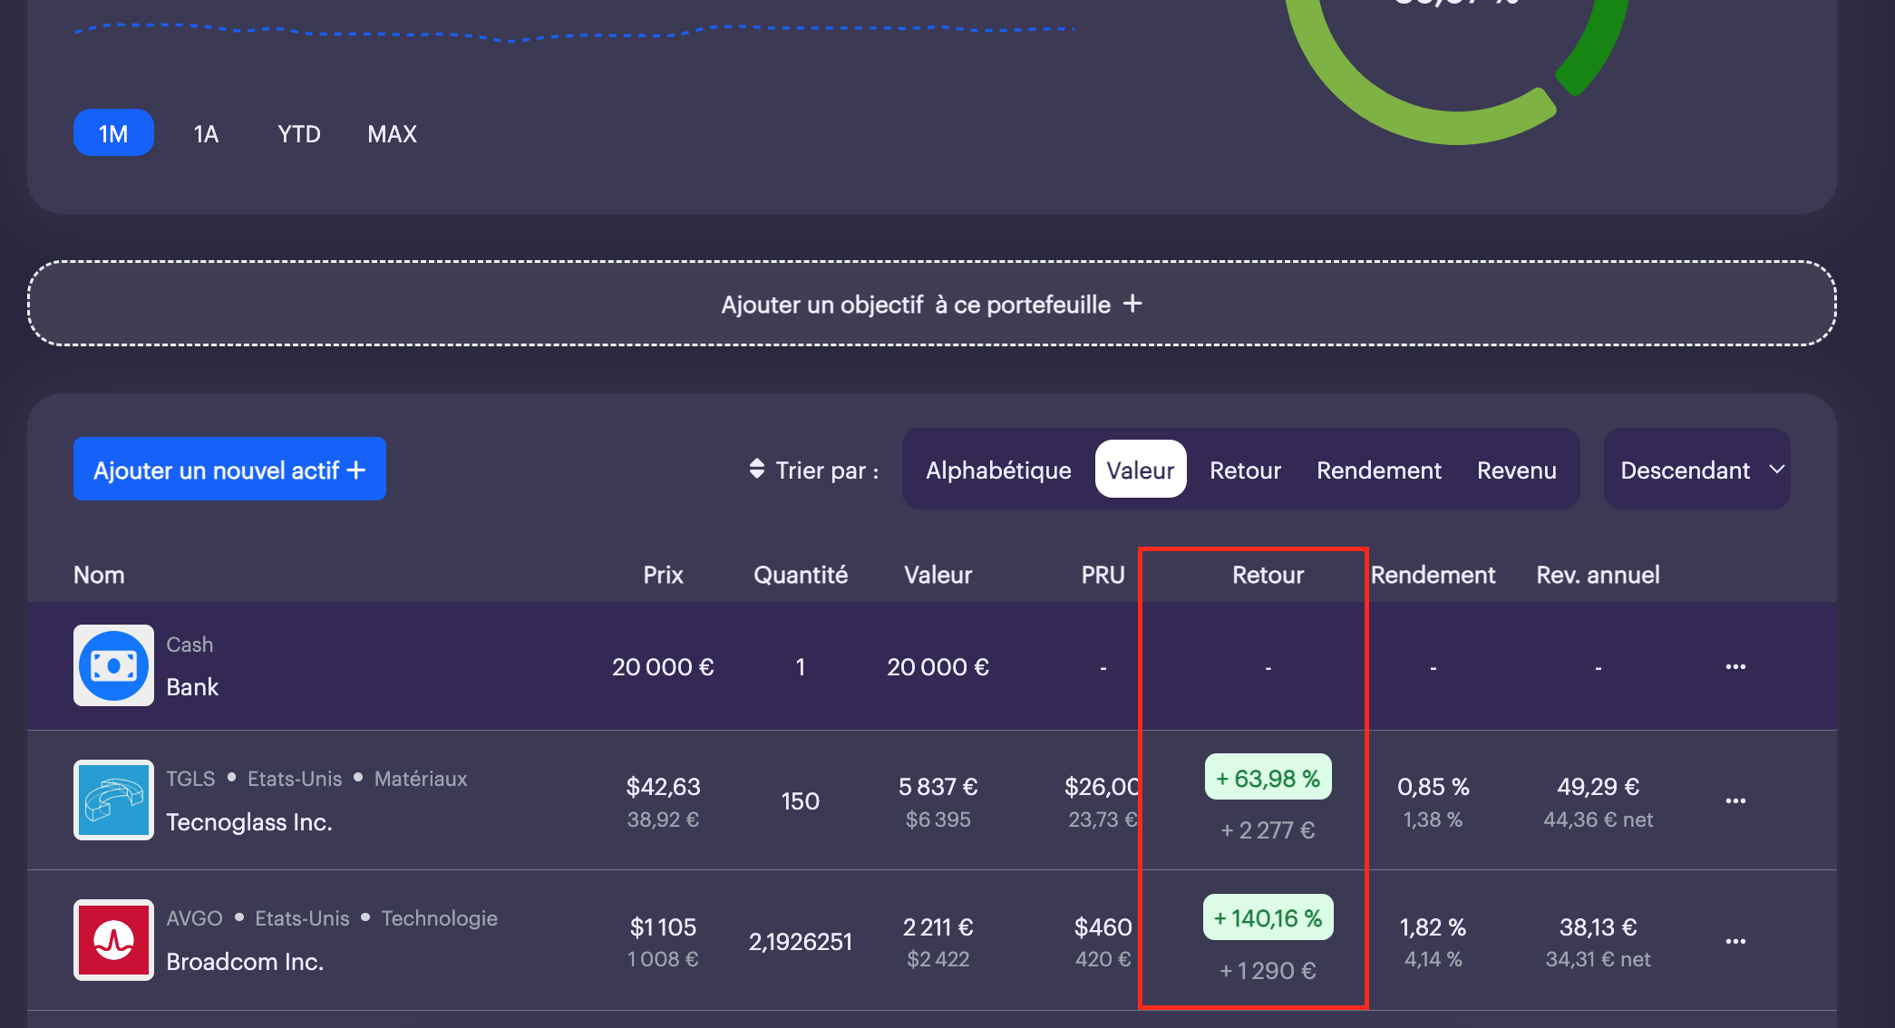Viewport: 1895px width, 1028px height.
Task: Click the sort arrows icon beside Trier par
Action: point(757,469)
